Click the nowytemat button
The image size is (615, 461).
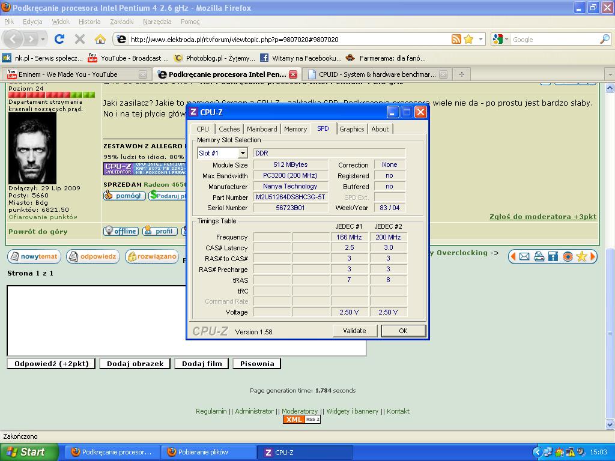[34, 257]
